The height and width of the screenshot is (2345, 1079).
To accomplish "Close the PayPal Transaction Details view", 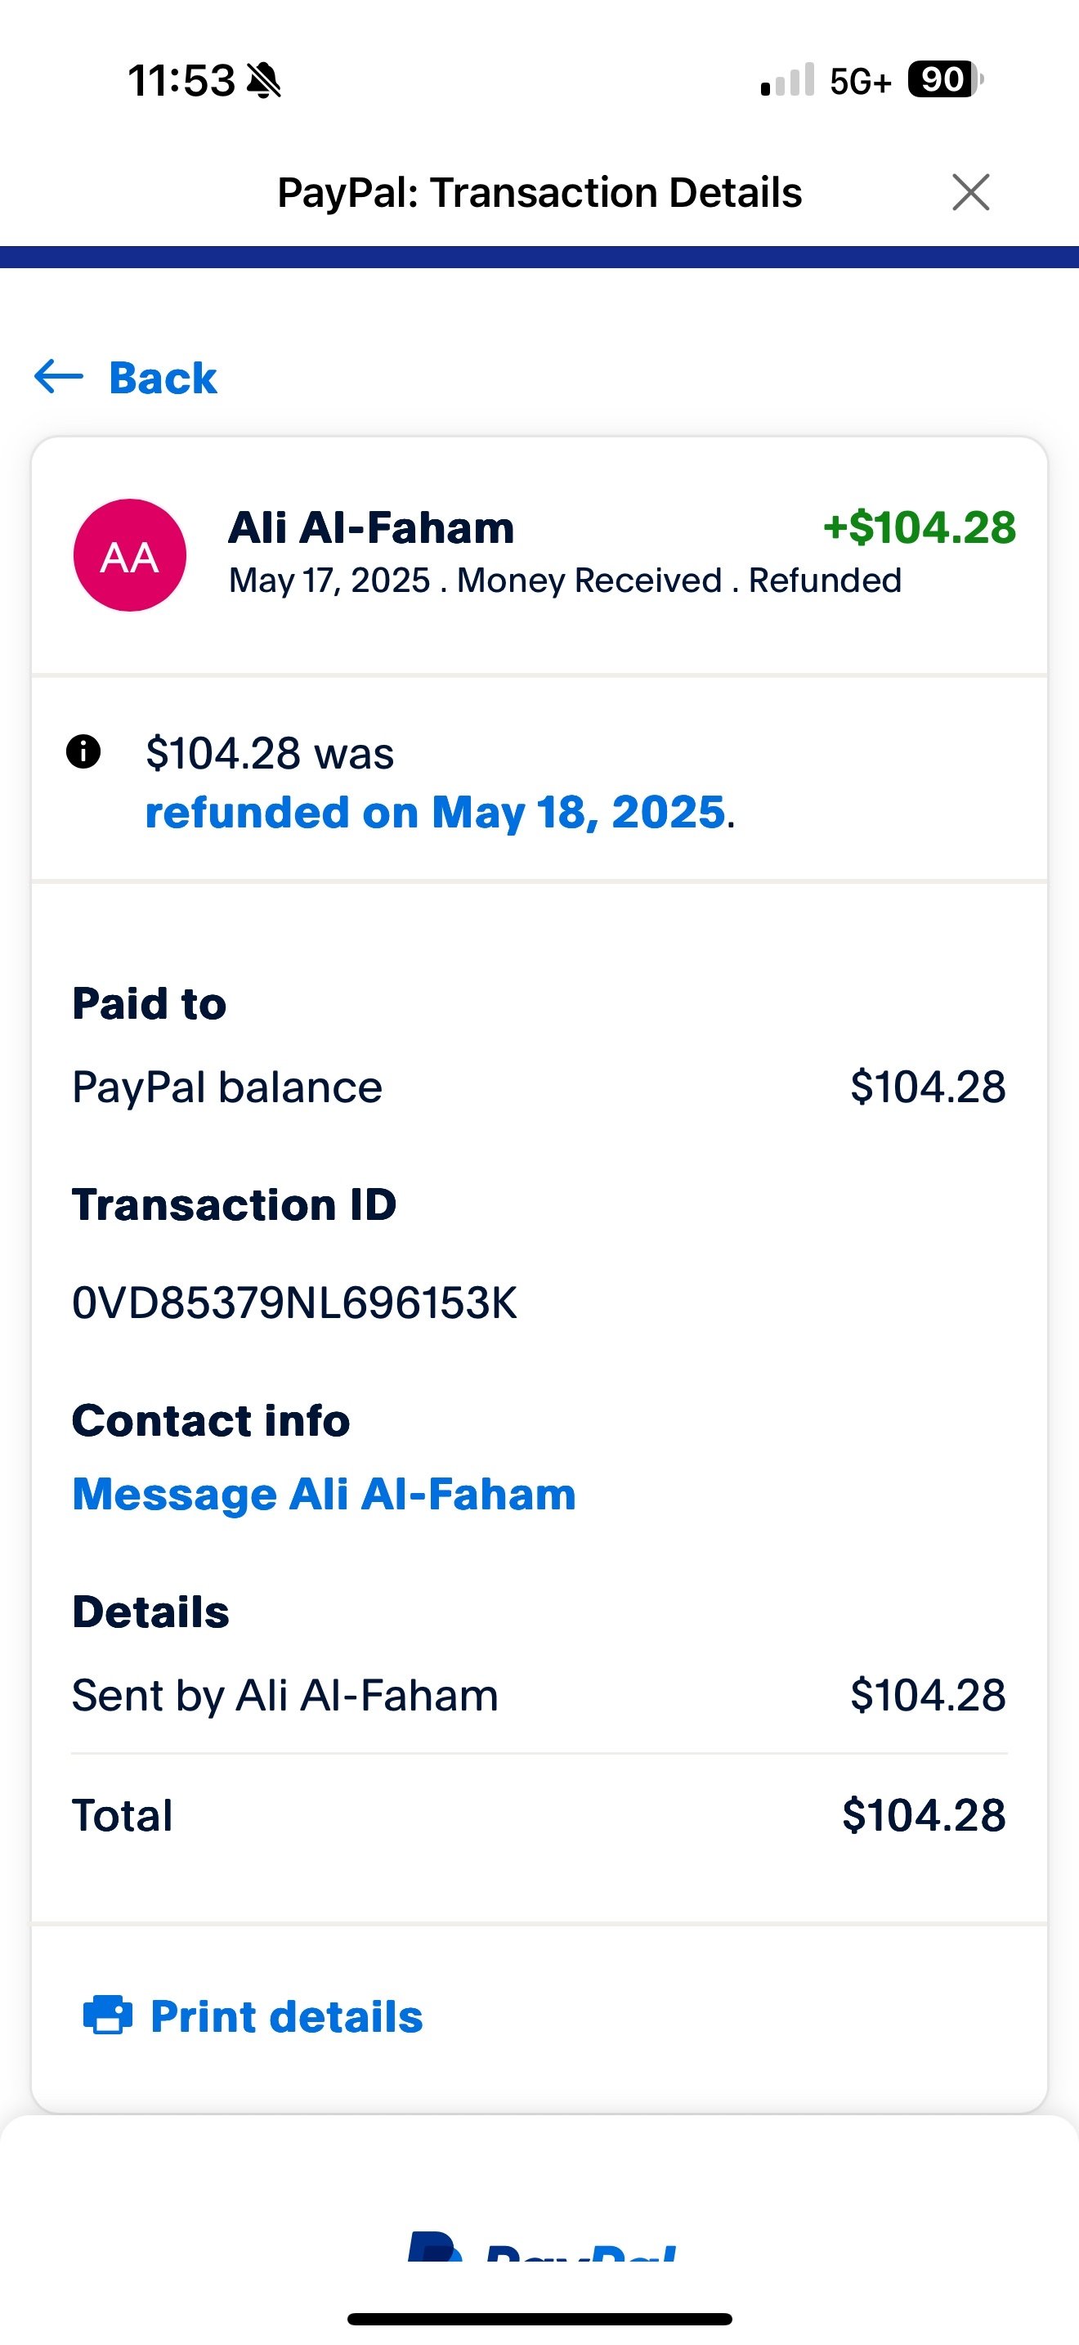I will click(x=971, y=192).
